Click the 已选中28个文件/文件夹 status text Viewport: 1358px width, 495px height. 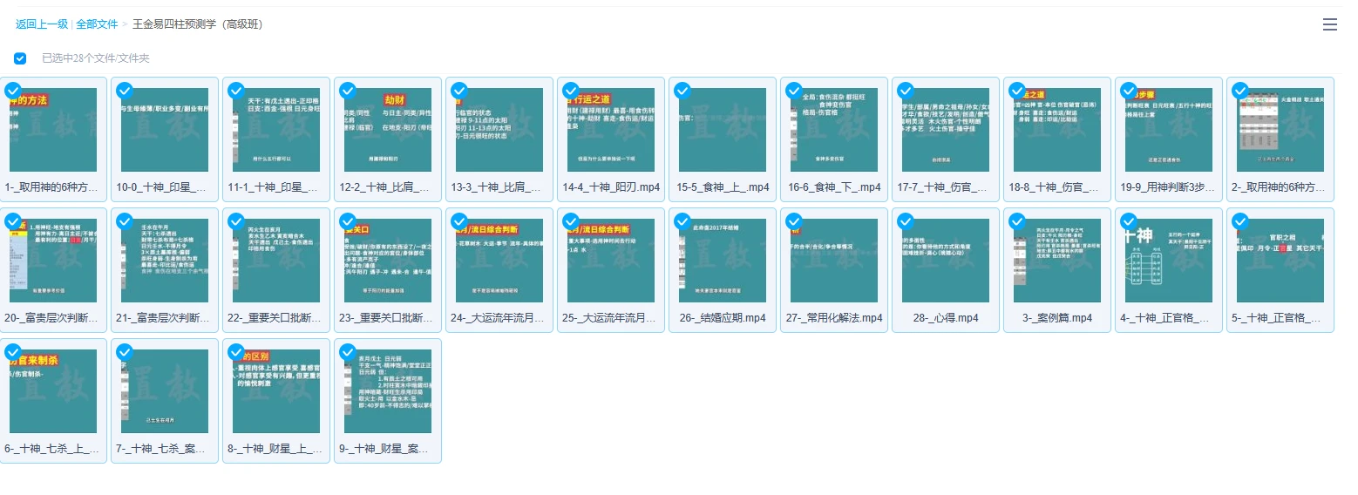(x=96, y=58)
